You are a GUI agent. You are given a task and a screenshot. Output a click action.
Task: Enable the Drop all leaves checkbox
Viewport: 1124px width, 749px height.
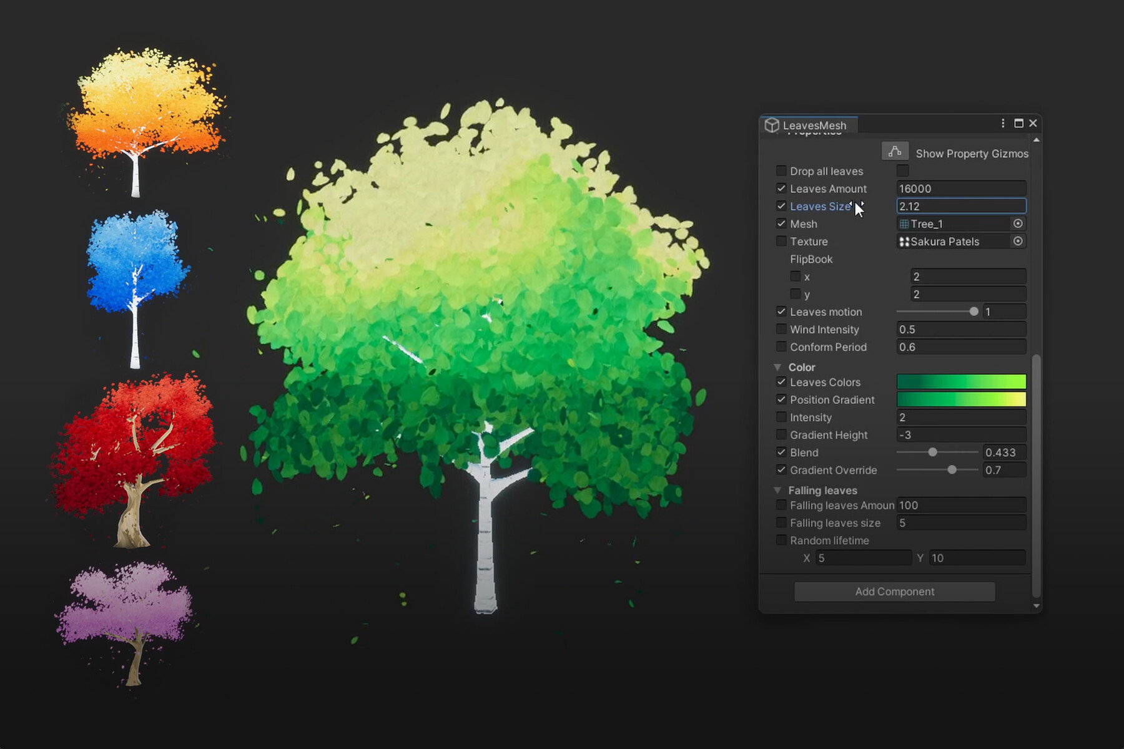coord(781,170)
